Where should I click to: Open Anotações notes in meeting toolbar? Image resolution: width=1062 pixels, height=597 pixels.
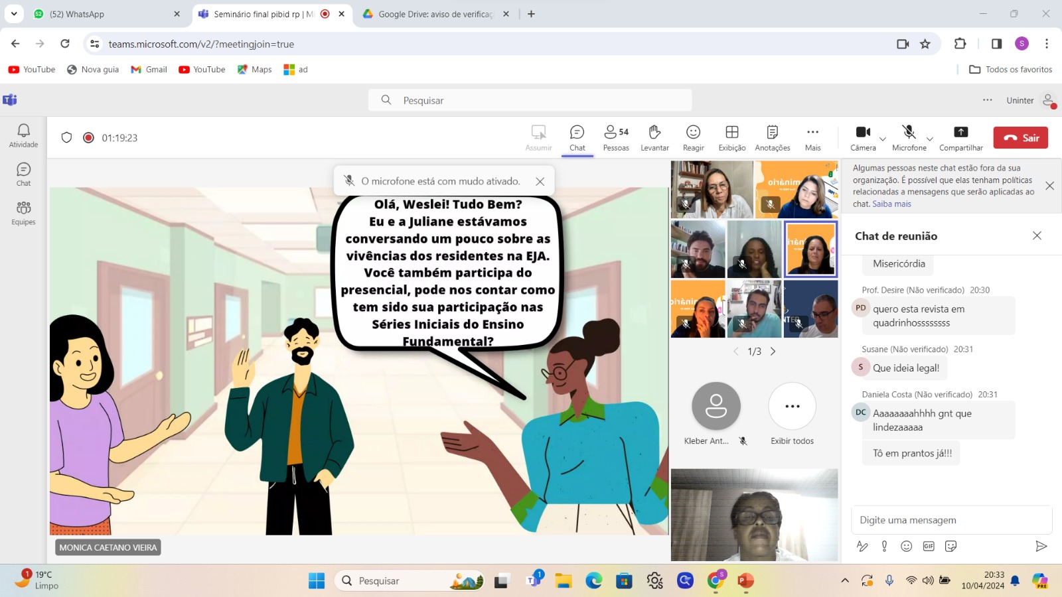coord(772,137)
